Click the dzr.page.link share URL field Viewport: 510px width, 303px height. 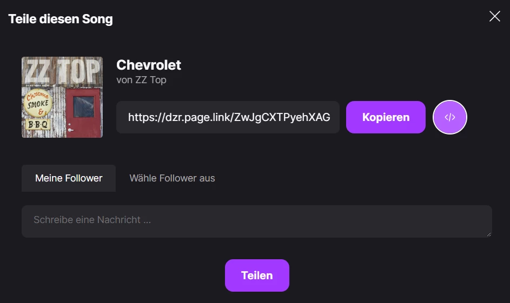(228, 117)
